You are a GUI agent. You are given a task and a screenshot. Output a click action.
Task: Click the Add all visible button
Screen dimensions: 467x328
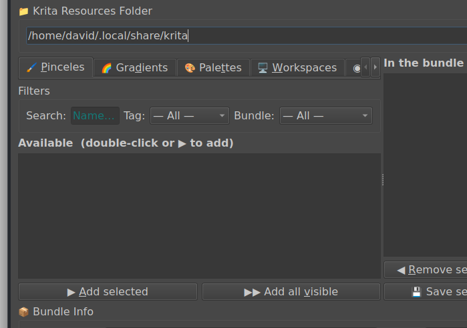point(291,292)
